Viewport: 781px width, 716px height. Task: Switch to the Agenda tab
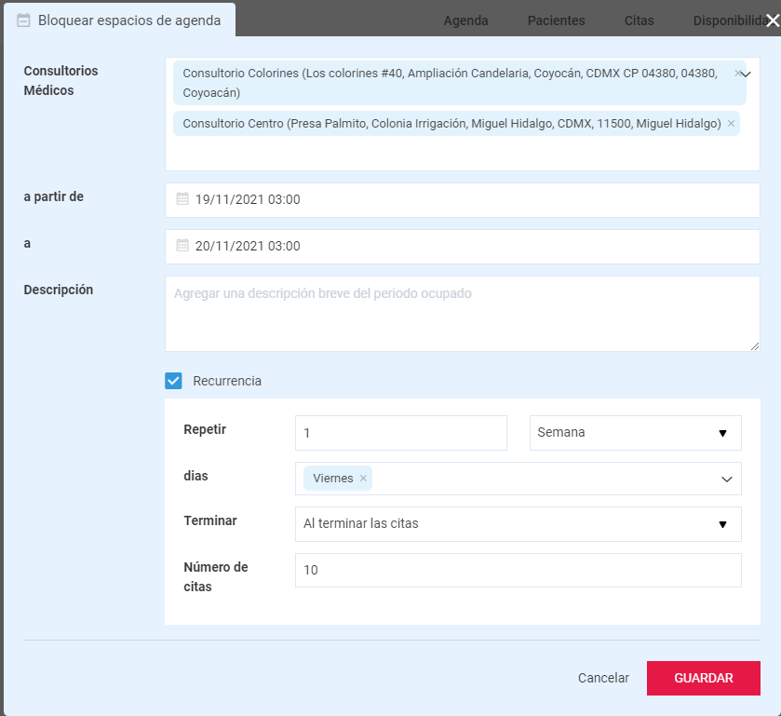point(465,20)
